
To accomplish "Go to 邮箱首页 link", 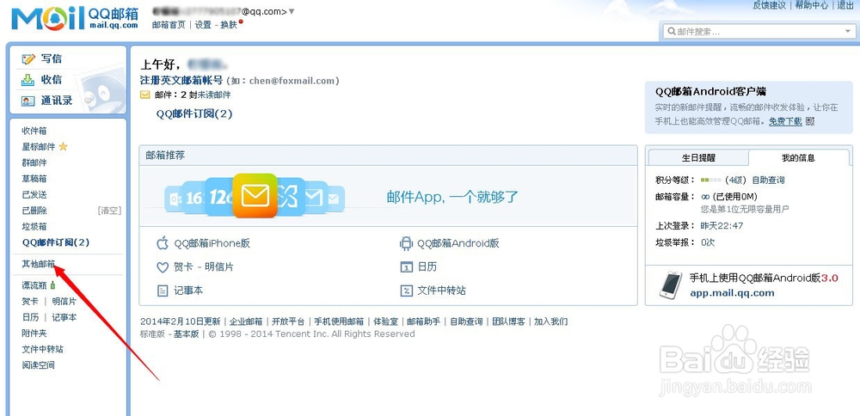I will point(169,25).
